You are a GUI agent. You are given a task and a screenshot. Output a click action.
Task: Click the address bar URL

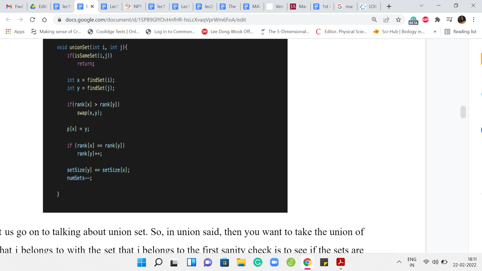(156, 20)
